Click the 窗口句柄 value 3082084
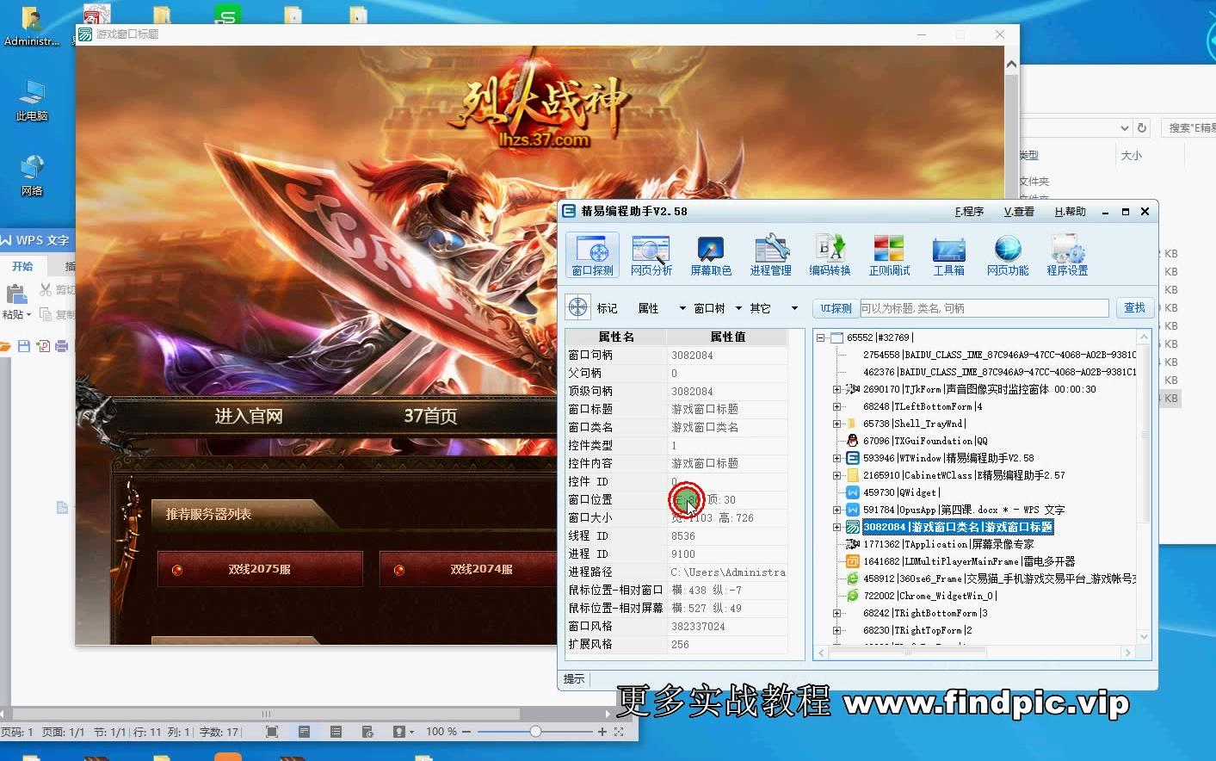This screenshot has height=761, width=1216. point(727,355)
